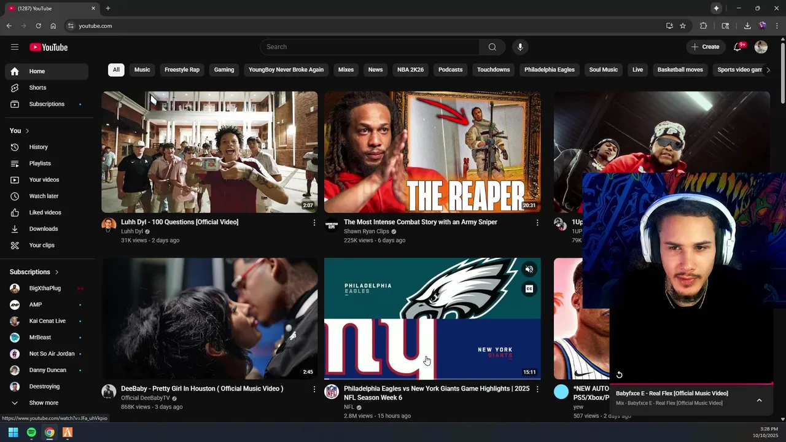Open Chrome extensions puzzle icon

click(x=704, y=26)
